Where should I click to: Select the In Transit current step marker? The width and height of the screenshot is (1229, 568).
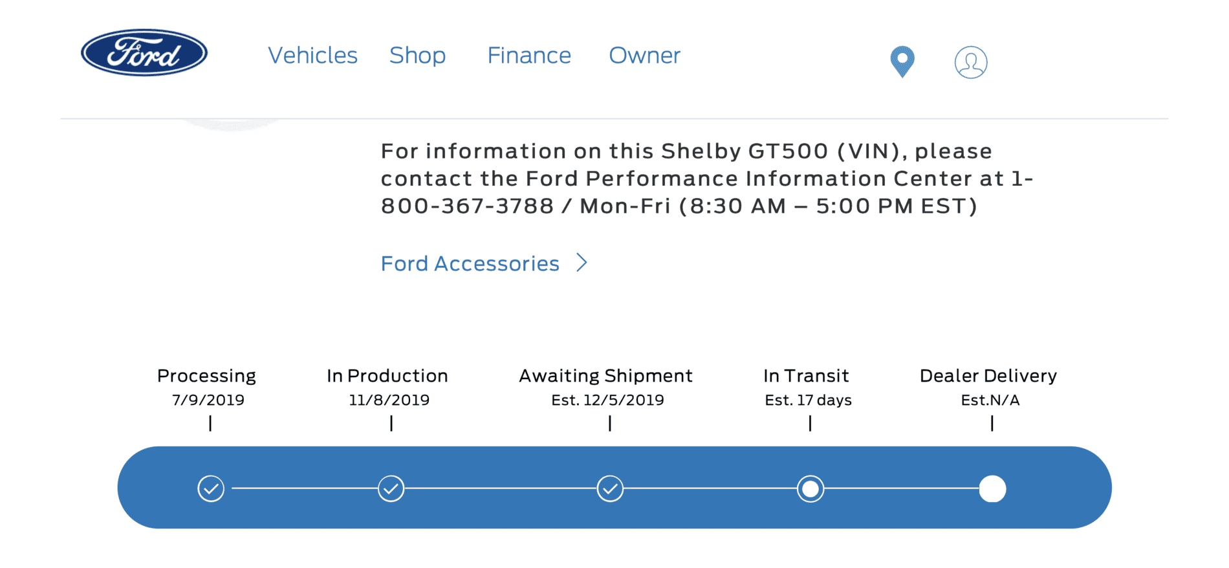[810, 488]
